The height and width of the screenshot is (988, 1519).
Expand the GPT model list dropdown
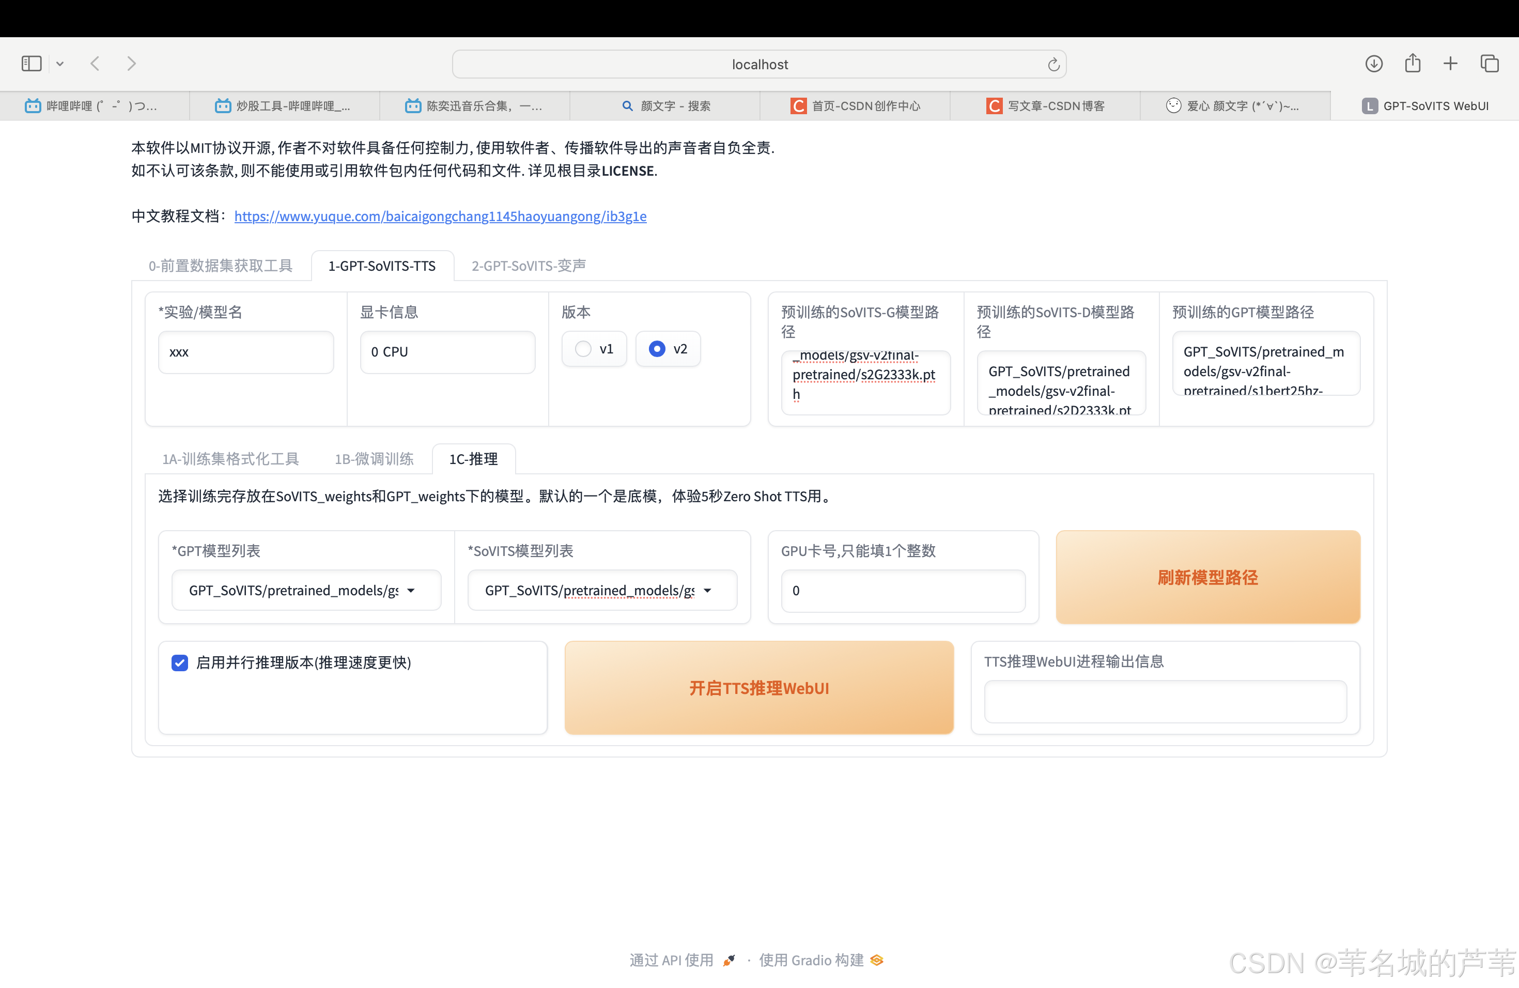pyautogui.click(x=411, y=591)
